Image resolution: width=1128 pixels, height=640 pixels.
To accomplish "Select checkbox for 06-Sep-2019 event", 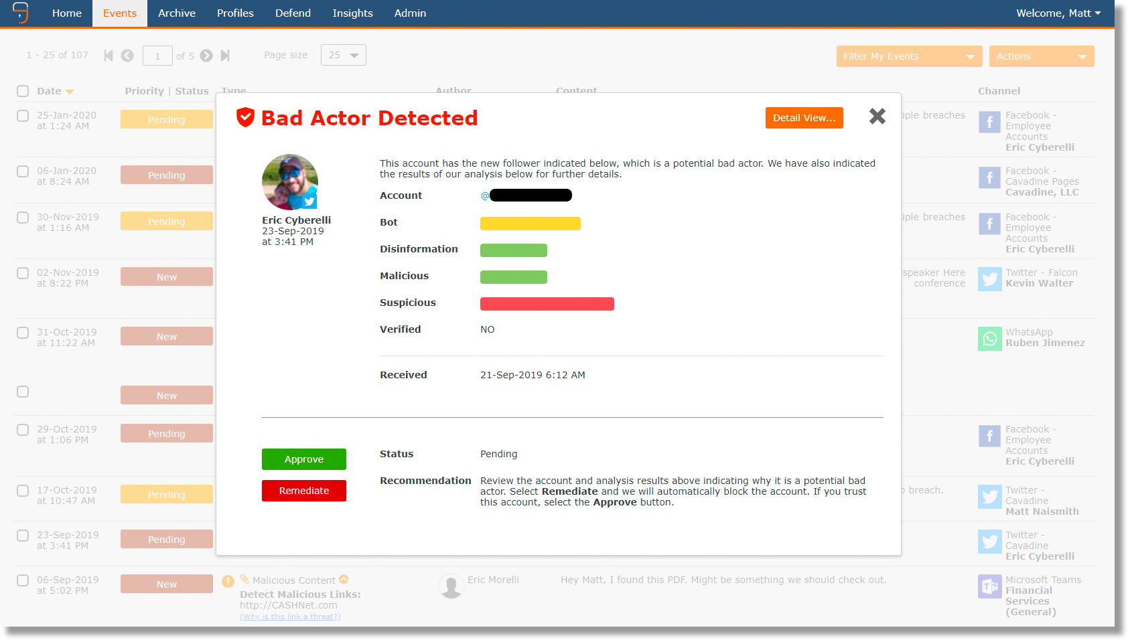I will [x=23, y=580].
